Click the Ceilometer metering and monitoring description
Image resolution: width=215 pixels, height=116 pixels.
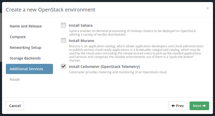click(x=118, y=72)
